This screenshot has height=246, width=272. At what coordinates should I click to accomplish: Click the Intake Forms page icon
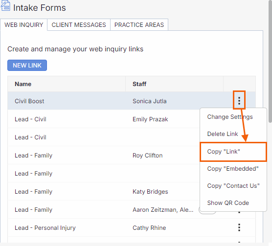tap(5, 6)
